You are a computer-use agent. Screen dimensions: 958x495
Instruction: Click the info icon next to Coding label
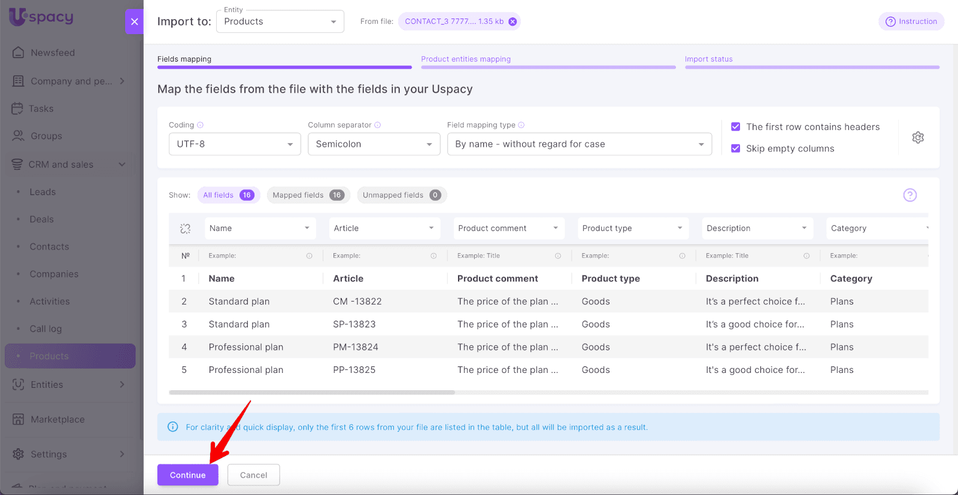point(201,125)
